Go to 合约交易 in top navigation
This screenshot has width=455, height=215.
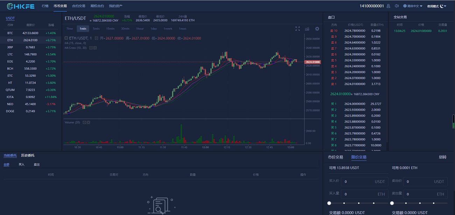coord(78,6)
